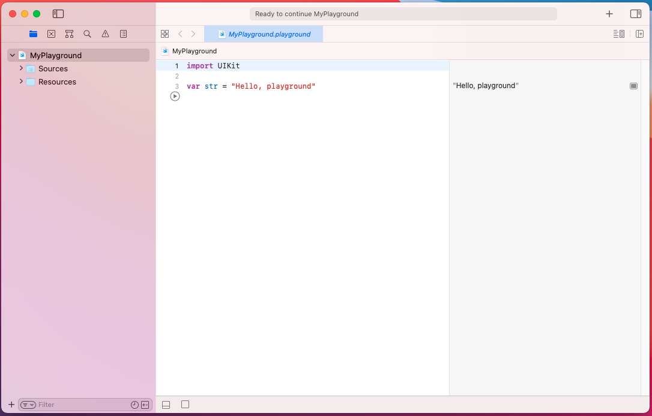Image resolution: width=652 pixels, height=416 pixels.
Task: Click the activity status field
Action: [403, 14]
